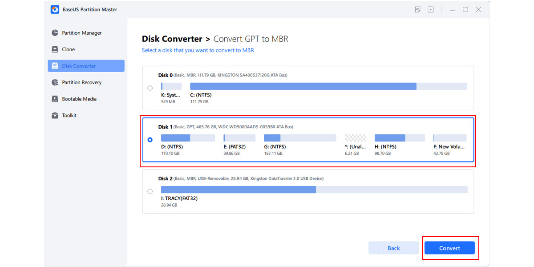This screenshot has width=534, height=267.
Task: Click the I: TRACY usage bar
Action: [x=314, y=190]
